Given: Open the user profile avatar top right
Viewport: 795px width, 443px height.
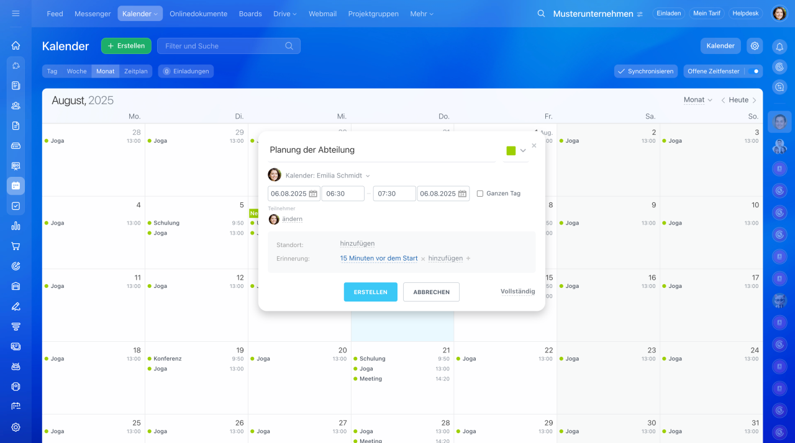Looking at the screenshot, I should (779, 14).
